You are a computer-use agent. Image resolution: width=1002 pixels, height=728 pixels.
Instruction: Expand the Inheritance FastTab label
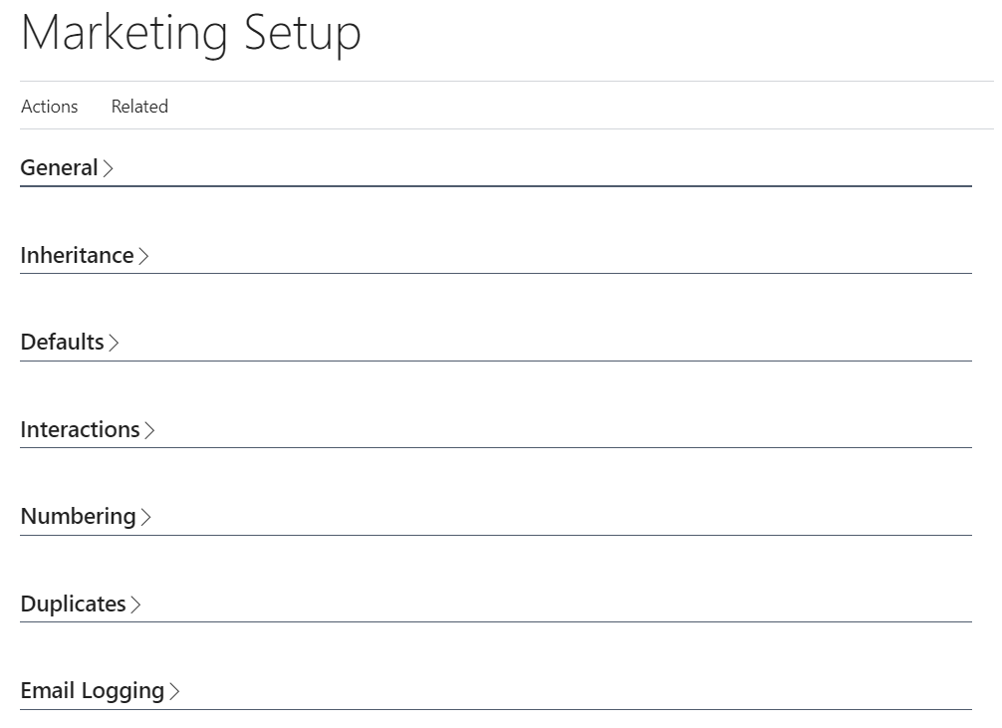(77, 255)
